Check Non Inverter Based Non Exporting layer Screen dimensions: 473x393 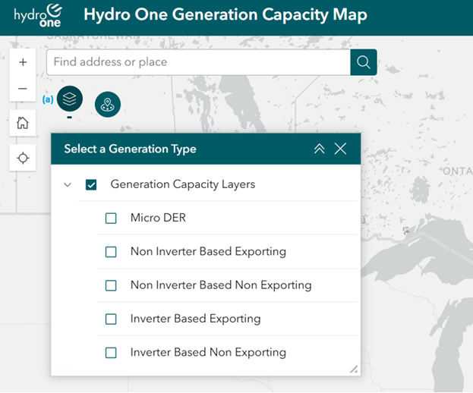[x=111, y=285]
